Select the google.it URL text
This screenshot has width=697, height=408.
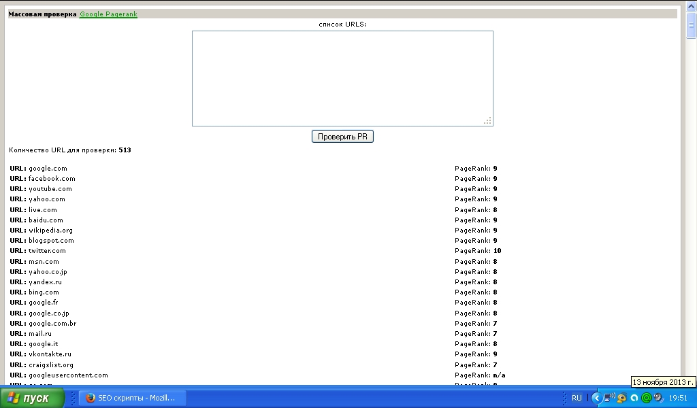coord(44,343)
